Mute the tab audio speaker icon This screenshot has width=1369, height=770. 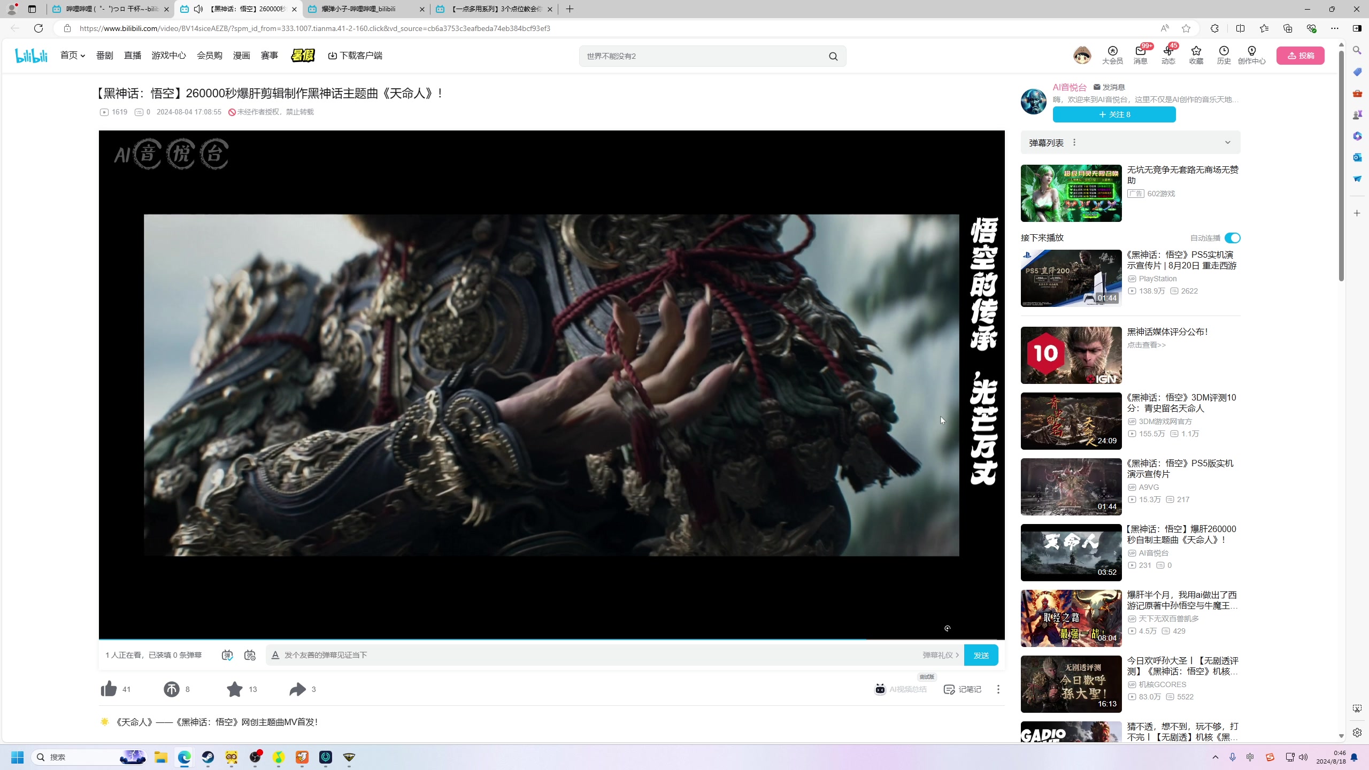[x=198, y=9]
